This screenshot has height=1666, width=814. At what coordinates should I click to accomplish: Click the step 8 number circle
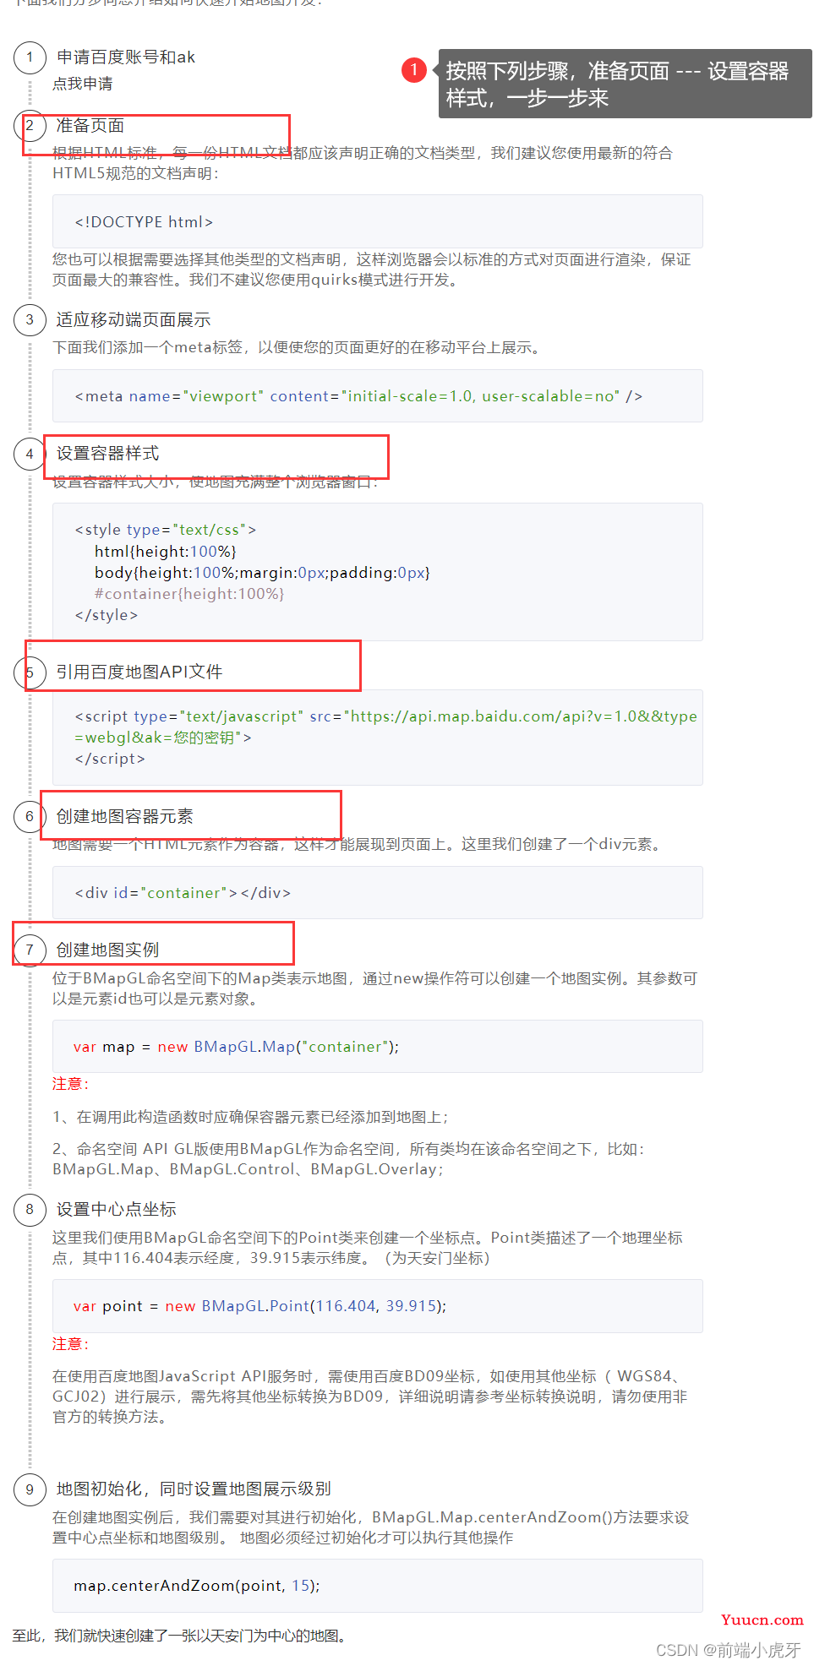point(30,1209)
